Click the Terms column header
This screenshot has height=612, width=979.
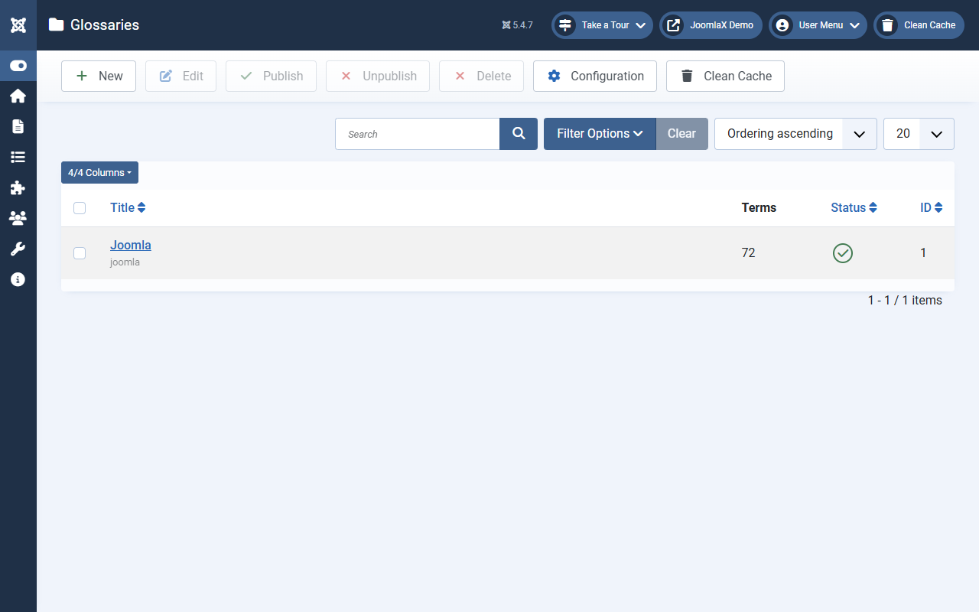(x=759, y=208)
